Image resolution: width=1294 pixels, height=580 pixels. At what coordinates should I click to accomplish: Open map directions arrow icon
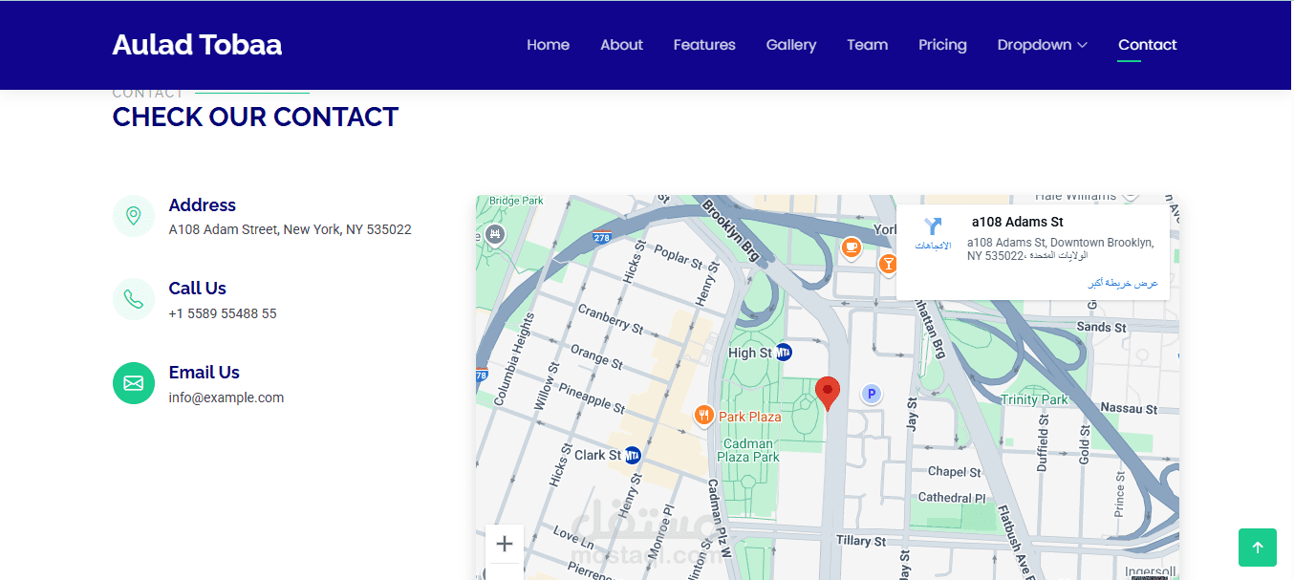(x=933, y=226)
